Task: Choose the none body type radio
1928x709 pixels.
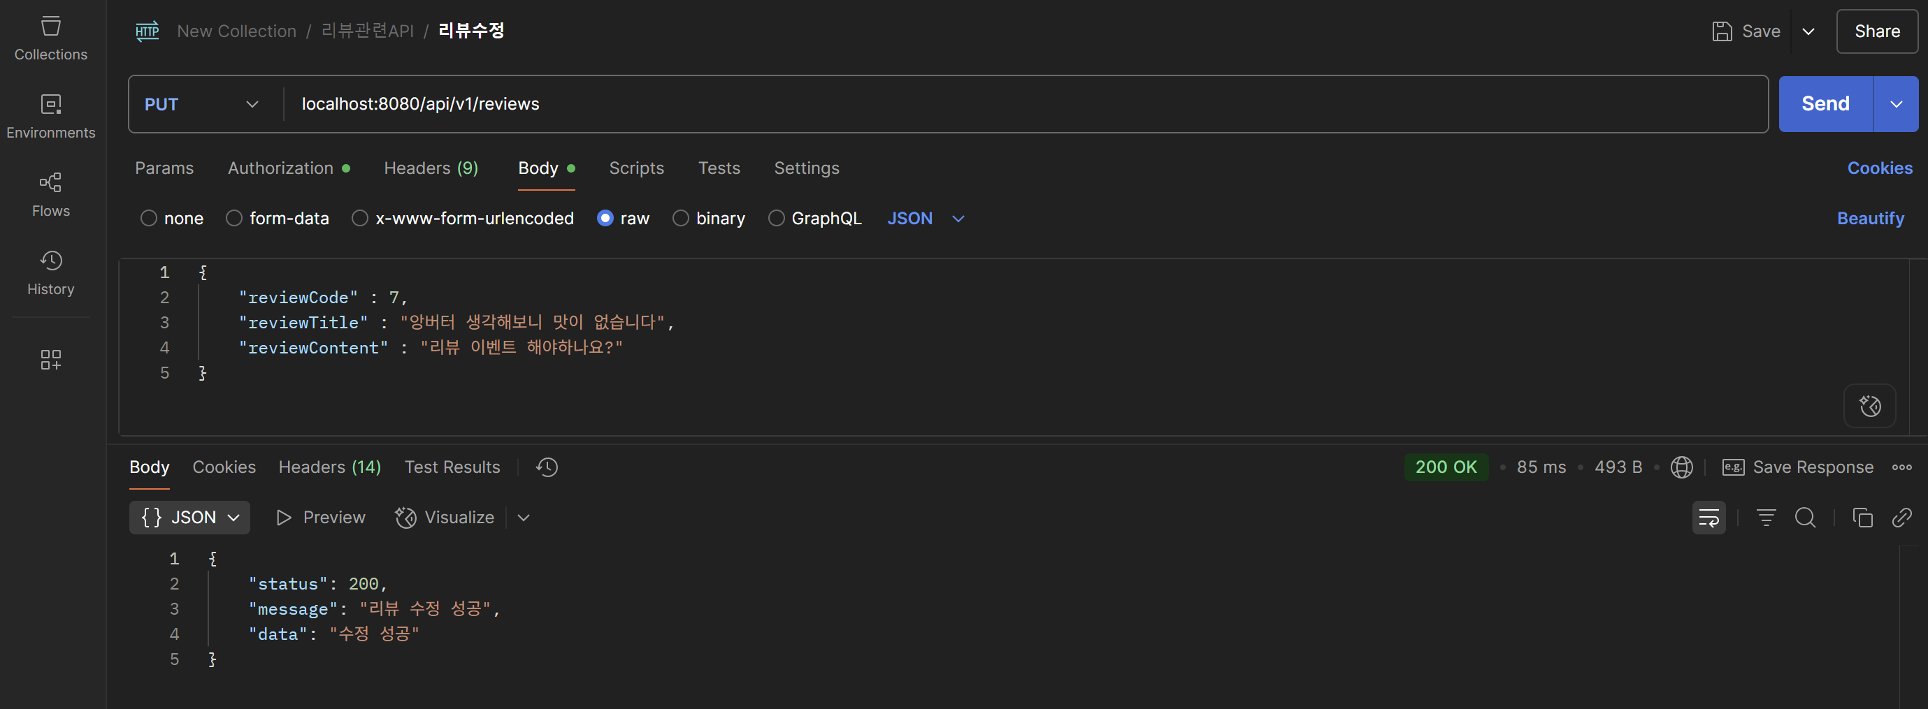Action: tap(149, 219)
